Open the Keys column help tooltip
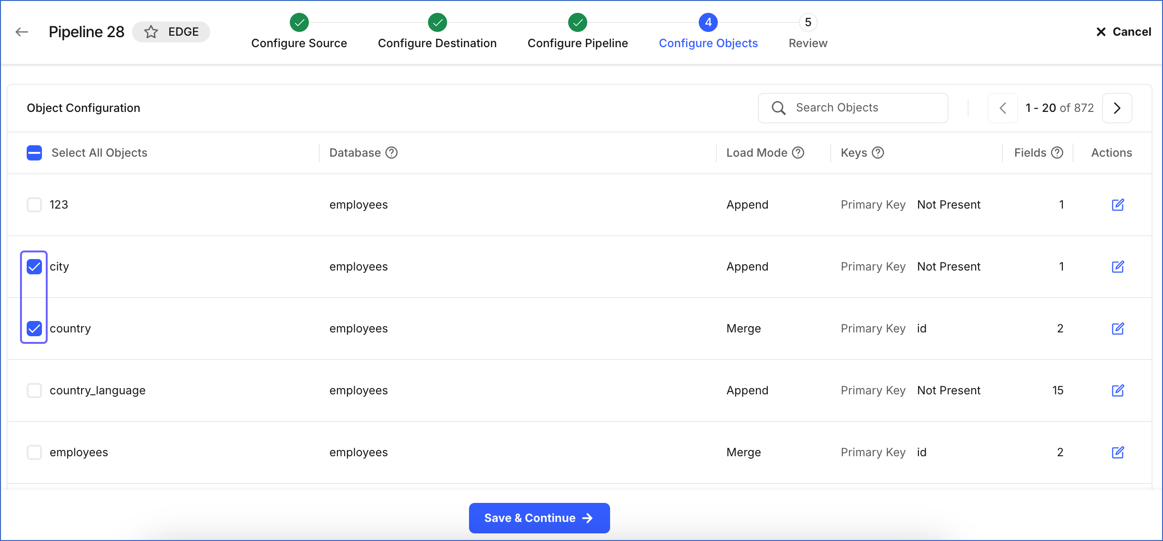The height and width of the screenshot is (541, 1163). [x=878, y=152]
